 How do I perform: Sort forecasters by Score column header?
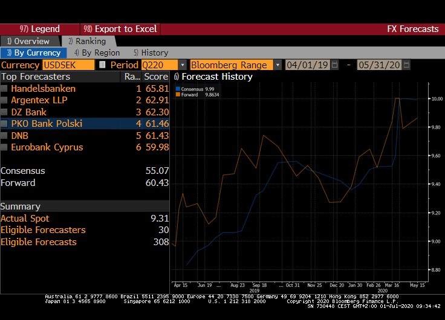155,77
